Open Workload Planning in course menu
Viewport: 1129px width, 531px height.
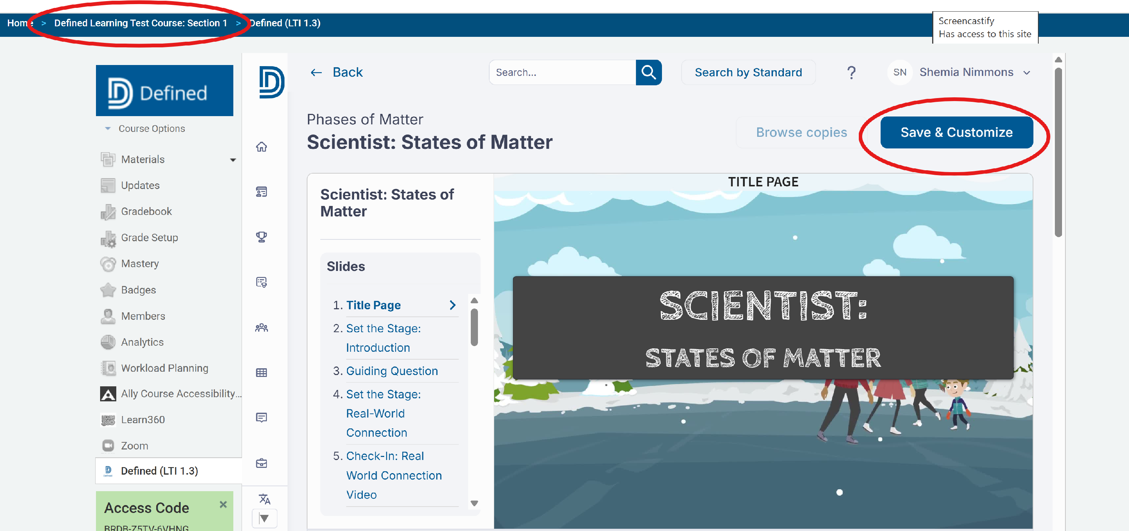(164, 368)
